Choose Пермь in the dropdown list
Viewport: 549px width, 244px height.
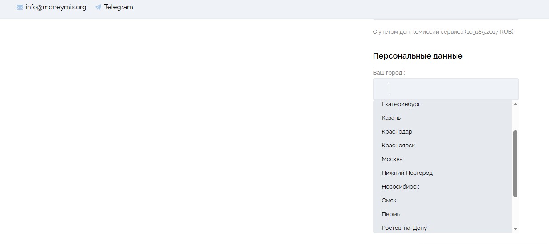pos(391,214)
